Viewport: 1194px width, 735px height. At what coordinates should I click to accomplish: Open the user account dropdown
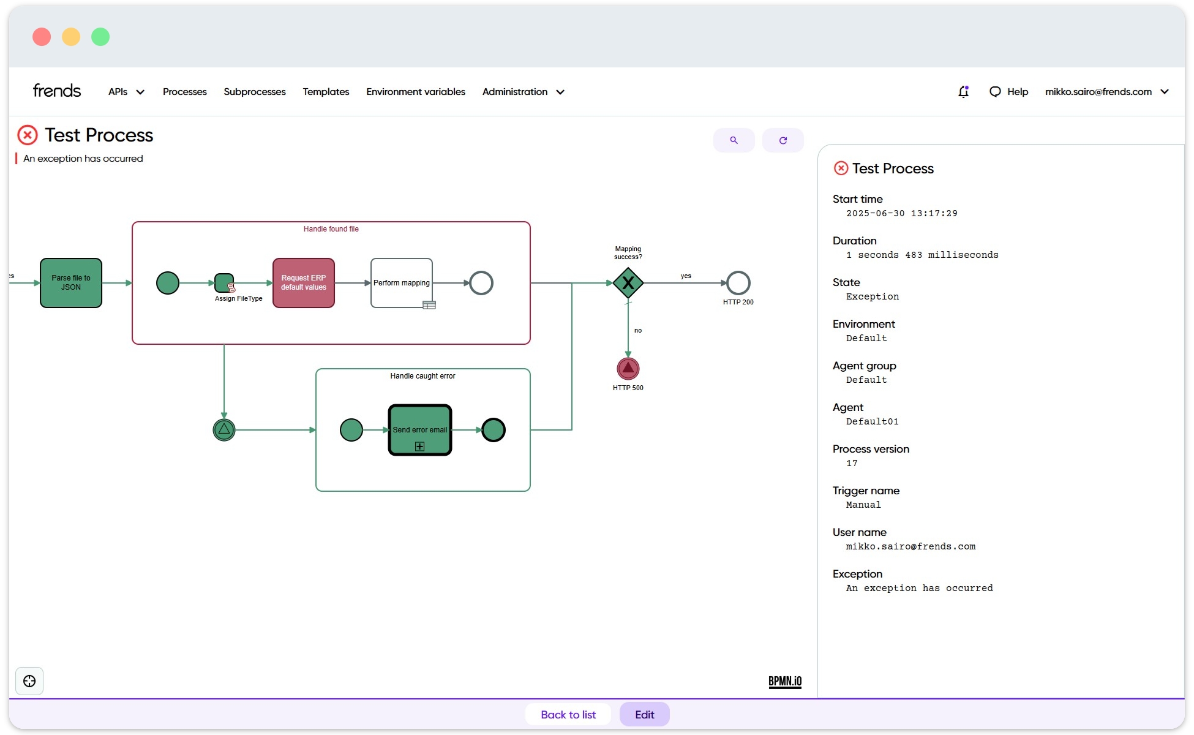coord(1106,92)
